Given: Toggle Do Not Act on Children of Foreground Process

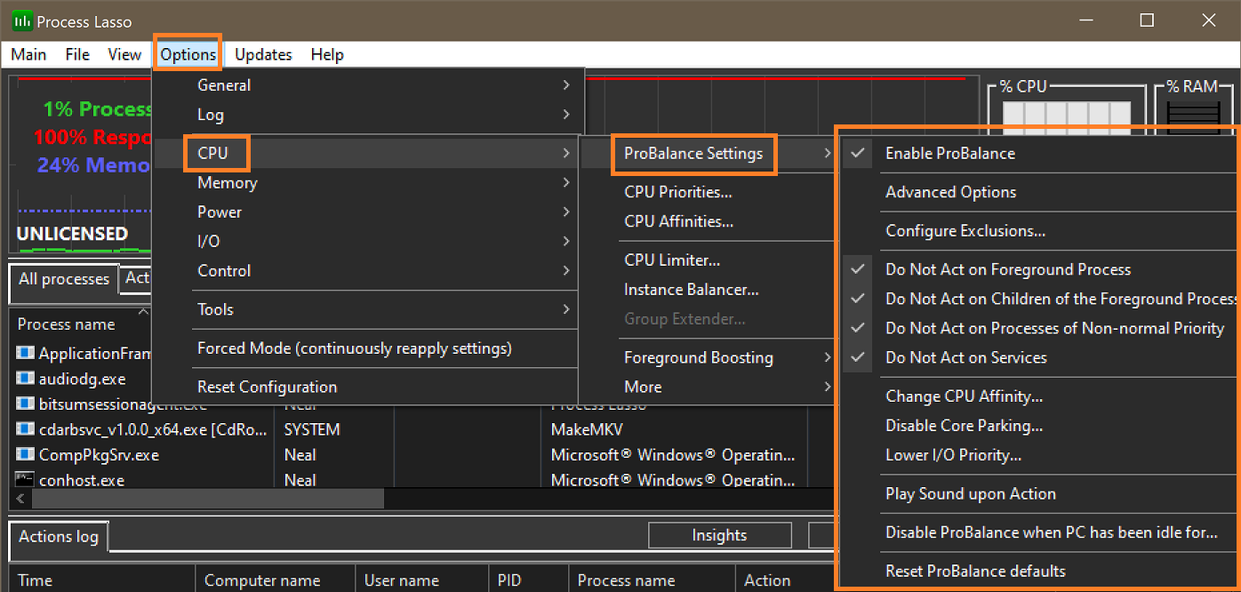Looking at the screenshot, I should point(858,299).
